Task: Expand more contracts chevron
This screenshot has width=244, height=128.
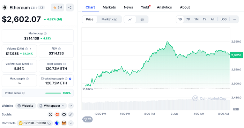Action: pyautogui.click(x=71, y=123)
